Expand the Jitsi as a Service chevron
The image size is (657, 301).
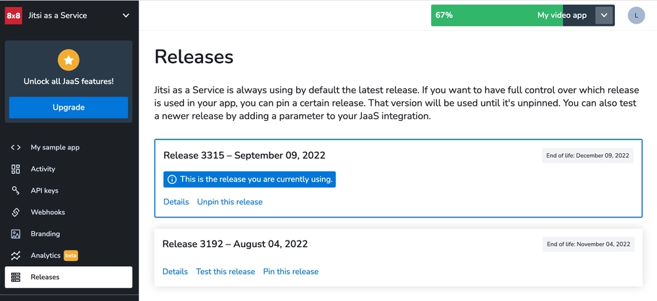pyautogui.click(x=125, y=16)
